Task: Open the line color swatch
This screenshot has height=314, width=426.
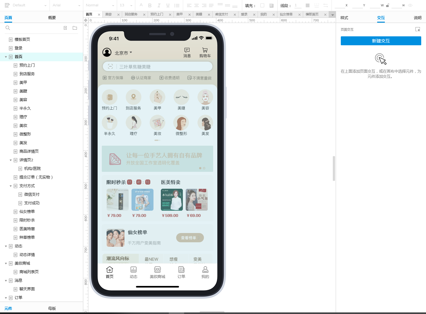Action: coord(308,5)
